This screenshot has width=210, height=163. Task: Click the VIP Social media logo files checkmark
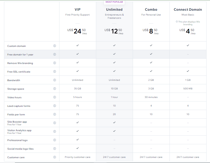tap(78, 148)
